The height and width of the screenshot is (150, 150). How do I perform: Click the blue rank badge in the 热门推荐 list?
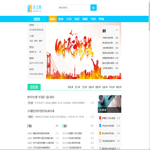[100, 125]
